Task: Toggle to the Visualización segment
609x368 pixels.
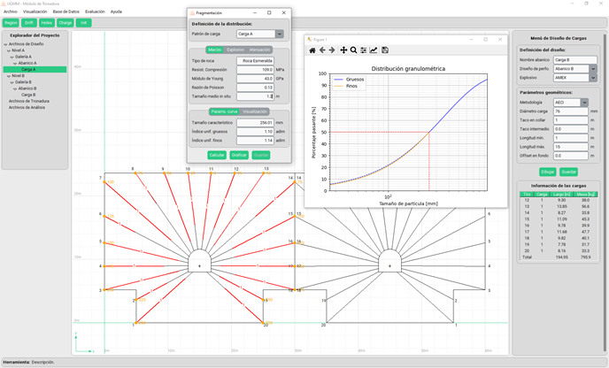Action: pyautogui.click(x=255, y=111)
